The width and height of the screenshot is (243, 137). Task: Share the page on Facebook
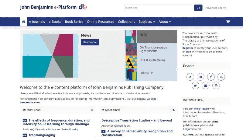[x=211, y=77]
